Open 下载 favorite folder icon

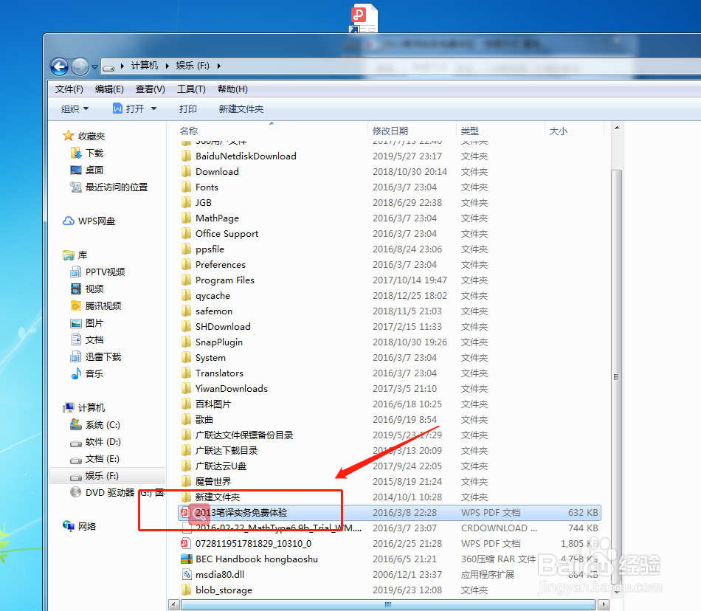pos(76,153)
